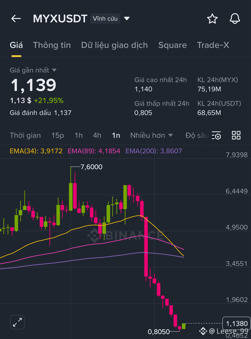Tap the 1,9602 price axis label
This screenshot has height=339, width=251.
pyautogui.click(x=237, y=300)
